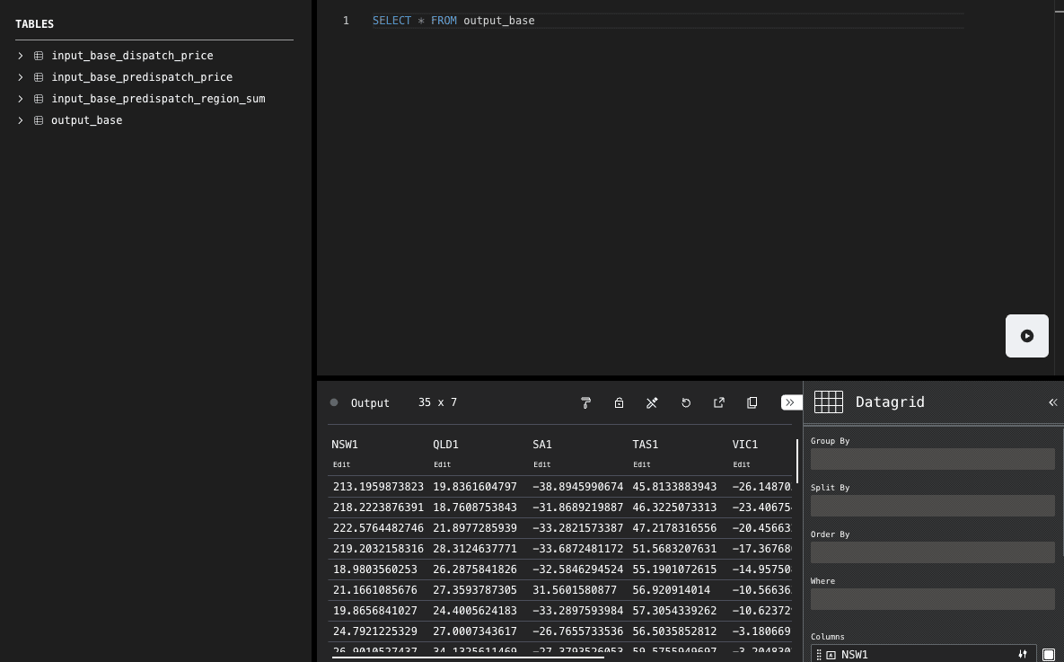Open column settings via the sliders icon on NSW1
Viewport: 1064px width, 662px height.
[x=1022, y=654]
